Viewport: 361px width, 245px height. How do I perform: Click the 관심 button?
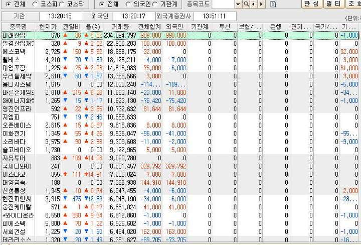point(311,4)
